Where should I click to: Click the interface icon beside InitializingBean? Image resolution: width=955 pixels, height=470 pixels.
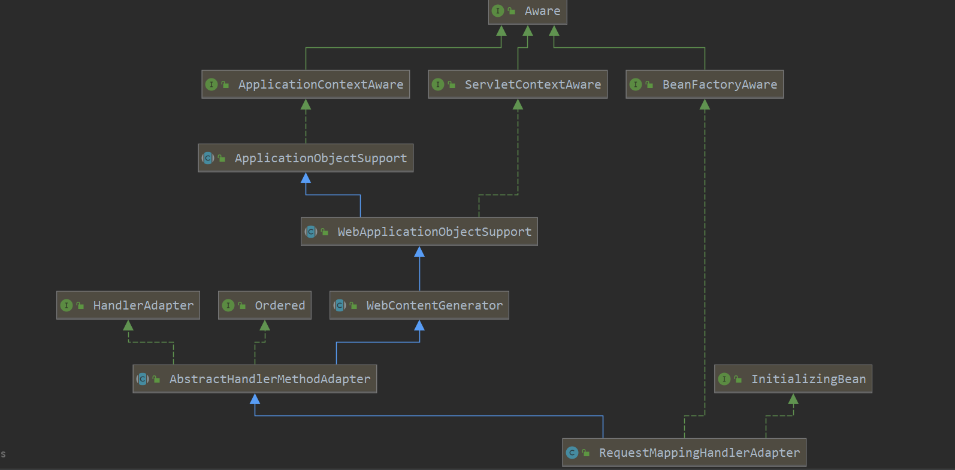coord(724,379)
